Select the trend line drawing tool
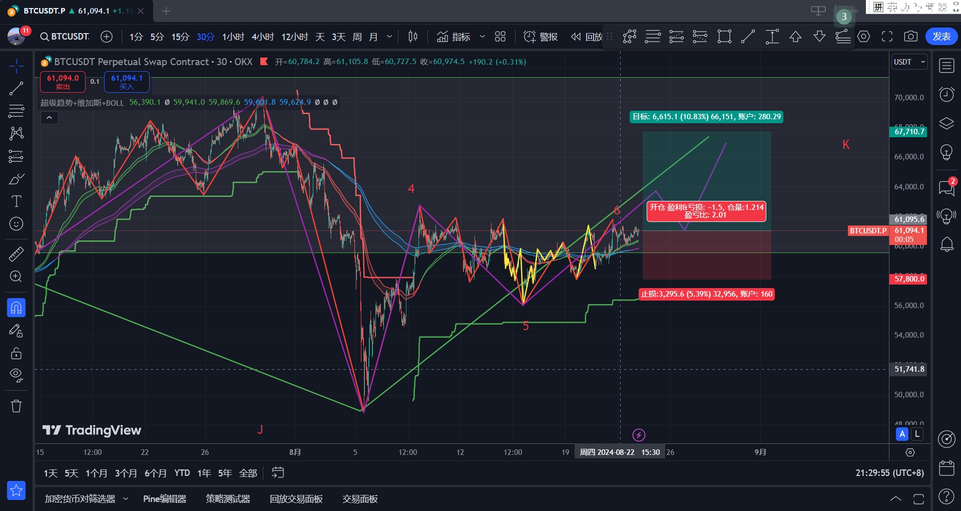 pyautogui.click(x=16, y=89)
